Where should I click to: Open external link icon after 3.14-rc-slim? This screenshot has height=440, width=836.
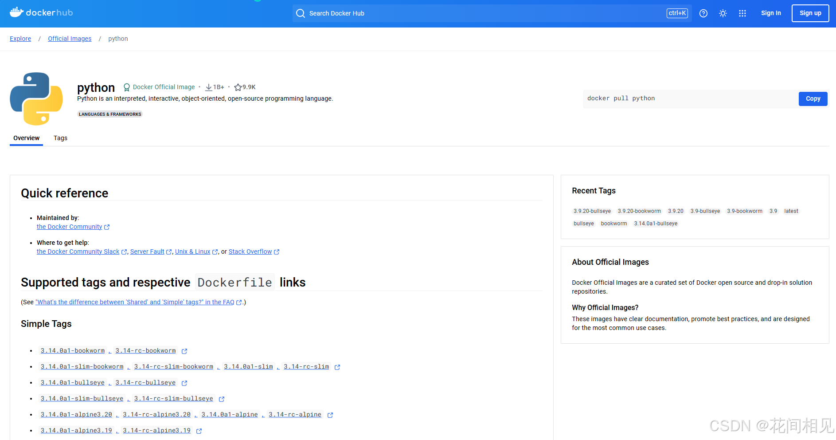337,367
